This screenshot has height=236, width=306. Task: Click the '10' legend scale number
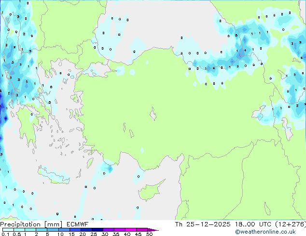tap(60, 234)
